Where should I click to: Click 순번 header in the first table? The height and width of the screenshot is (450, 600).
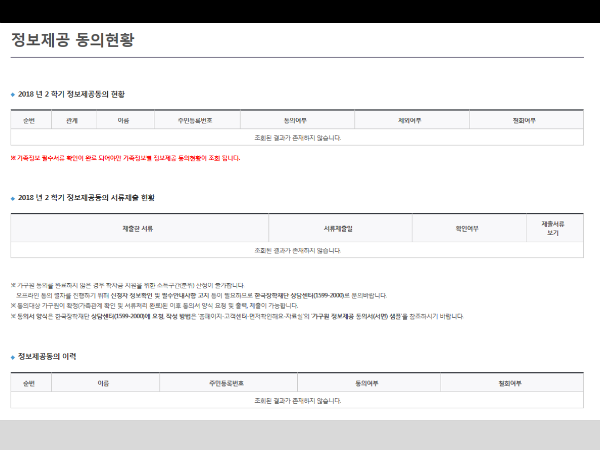(31, 120)
